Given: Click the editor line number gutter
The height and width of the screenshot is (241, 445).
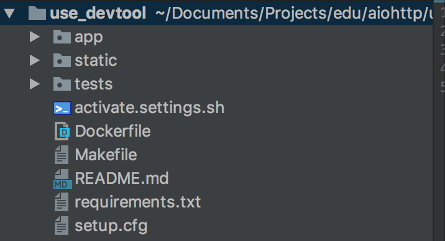Looking at the screenshot, I should (x=439, y=120).
